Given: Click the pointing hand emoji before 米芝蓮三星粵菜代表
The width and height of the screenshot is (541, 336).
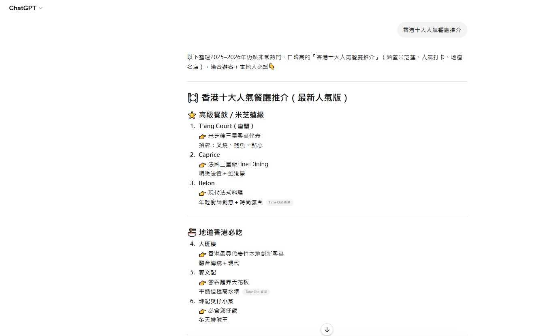Looking at the screenshot, I should (203, 136).
